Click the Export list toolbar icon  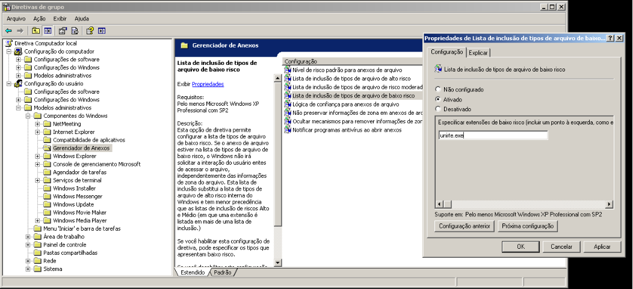point(75,31)
